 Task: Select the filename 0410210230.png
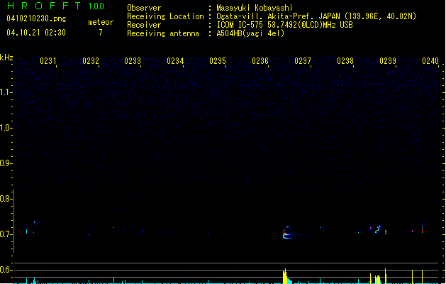[x=36, y=18]
